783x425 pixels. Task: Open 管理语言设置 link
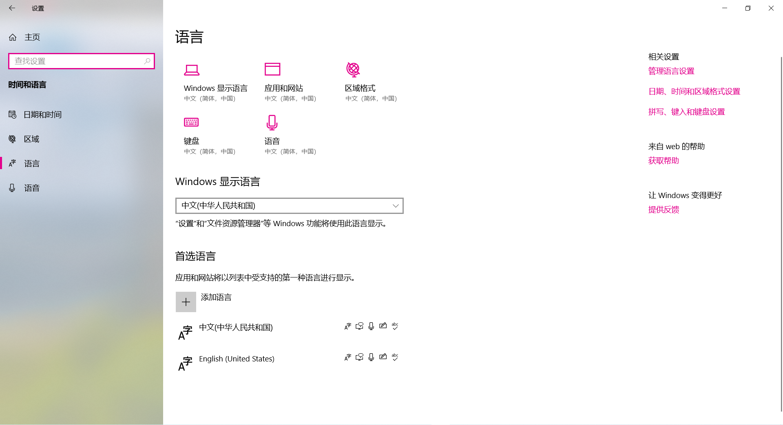point(670,70)
